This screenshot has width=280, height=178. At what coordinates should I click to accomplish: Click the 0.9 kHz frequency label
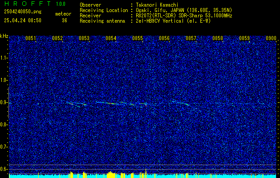4,102
